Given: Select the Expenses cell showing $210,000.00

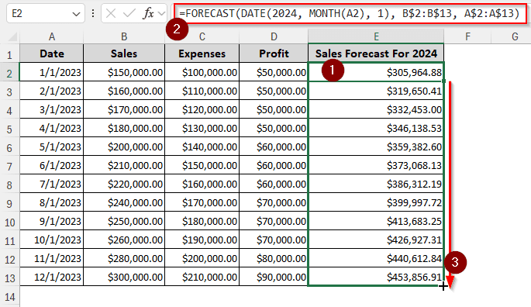Looking at the screenshot, I should point(202,278).
